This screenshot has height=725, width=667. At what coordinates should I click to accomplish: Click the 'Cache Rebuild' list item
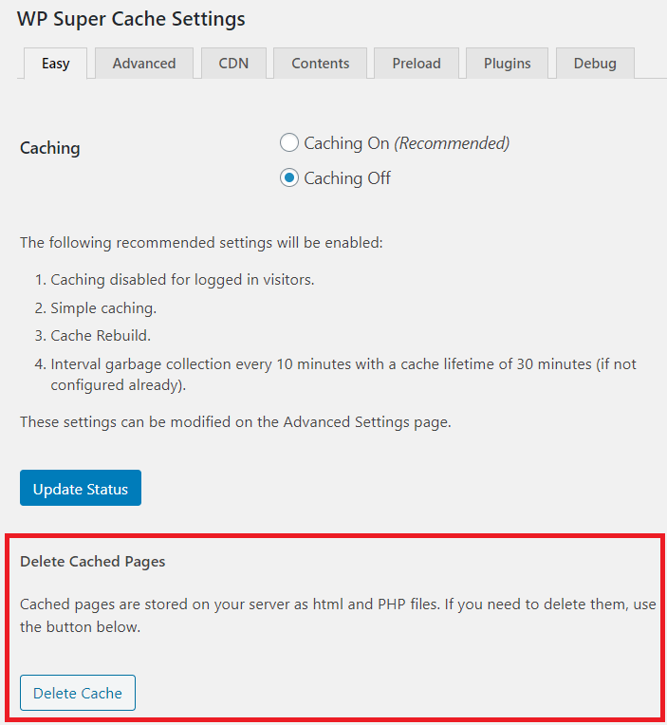pos(101,336)
